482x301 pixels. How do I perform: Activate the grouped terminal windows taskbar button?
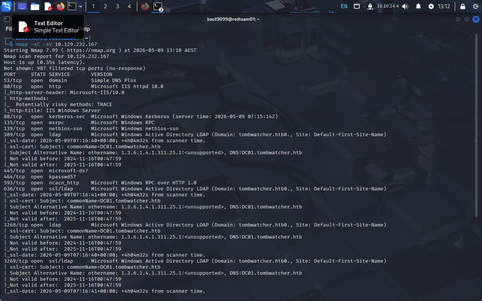158,6
